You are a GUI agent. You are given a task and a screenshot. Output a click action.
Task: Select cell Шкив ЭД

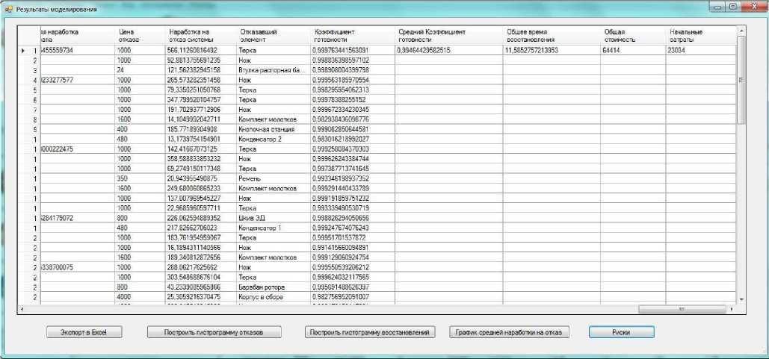pos(273,218)
